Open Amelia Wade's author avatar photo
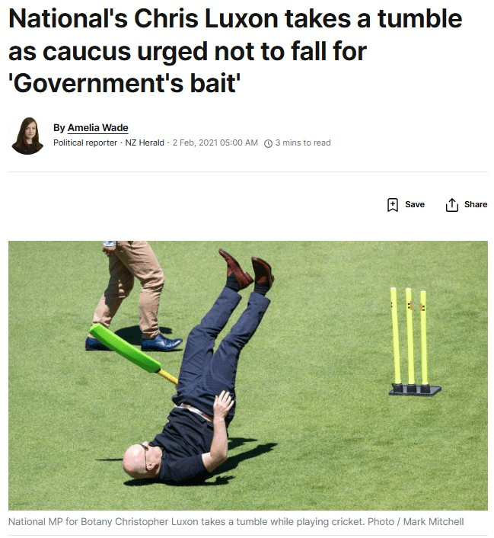Image resolution: width=494 pixels, height=538 pixels. point(27,136)
